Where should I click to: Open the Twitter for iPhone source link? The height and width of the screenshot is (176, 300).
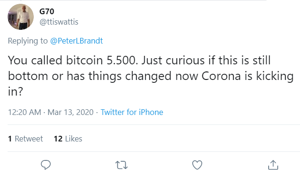pos(132,112)
